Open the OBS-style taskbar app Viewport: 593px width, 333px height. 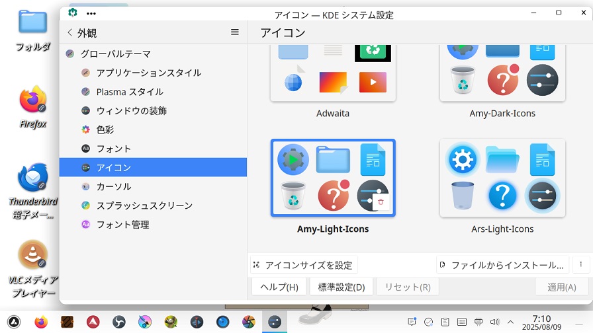click(x=118, y=322)
